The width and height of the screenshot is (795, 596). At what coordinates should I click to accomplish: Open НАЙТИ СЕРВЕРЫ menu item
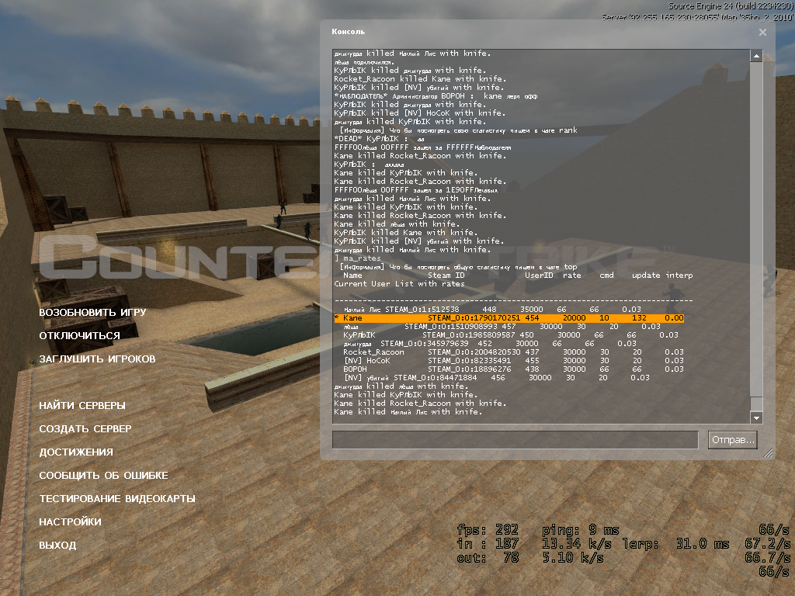[x=82, y=405]
